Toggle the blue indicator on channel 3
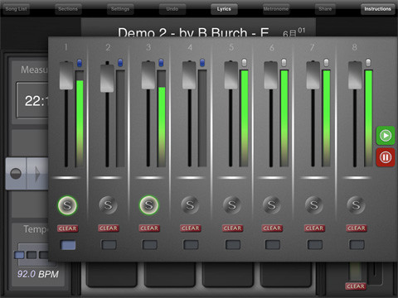Viewport: 398px width, 298px height. pyautogui.click(x=161, y=63)
